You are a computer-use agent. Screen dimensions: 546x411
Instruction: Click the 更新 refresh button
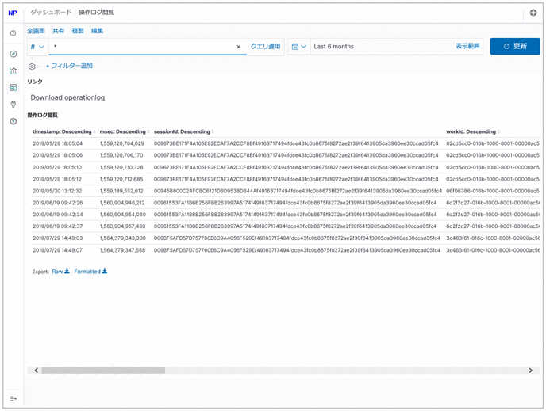click(x=514, y=47)
